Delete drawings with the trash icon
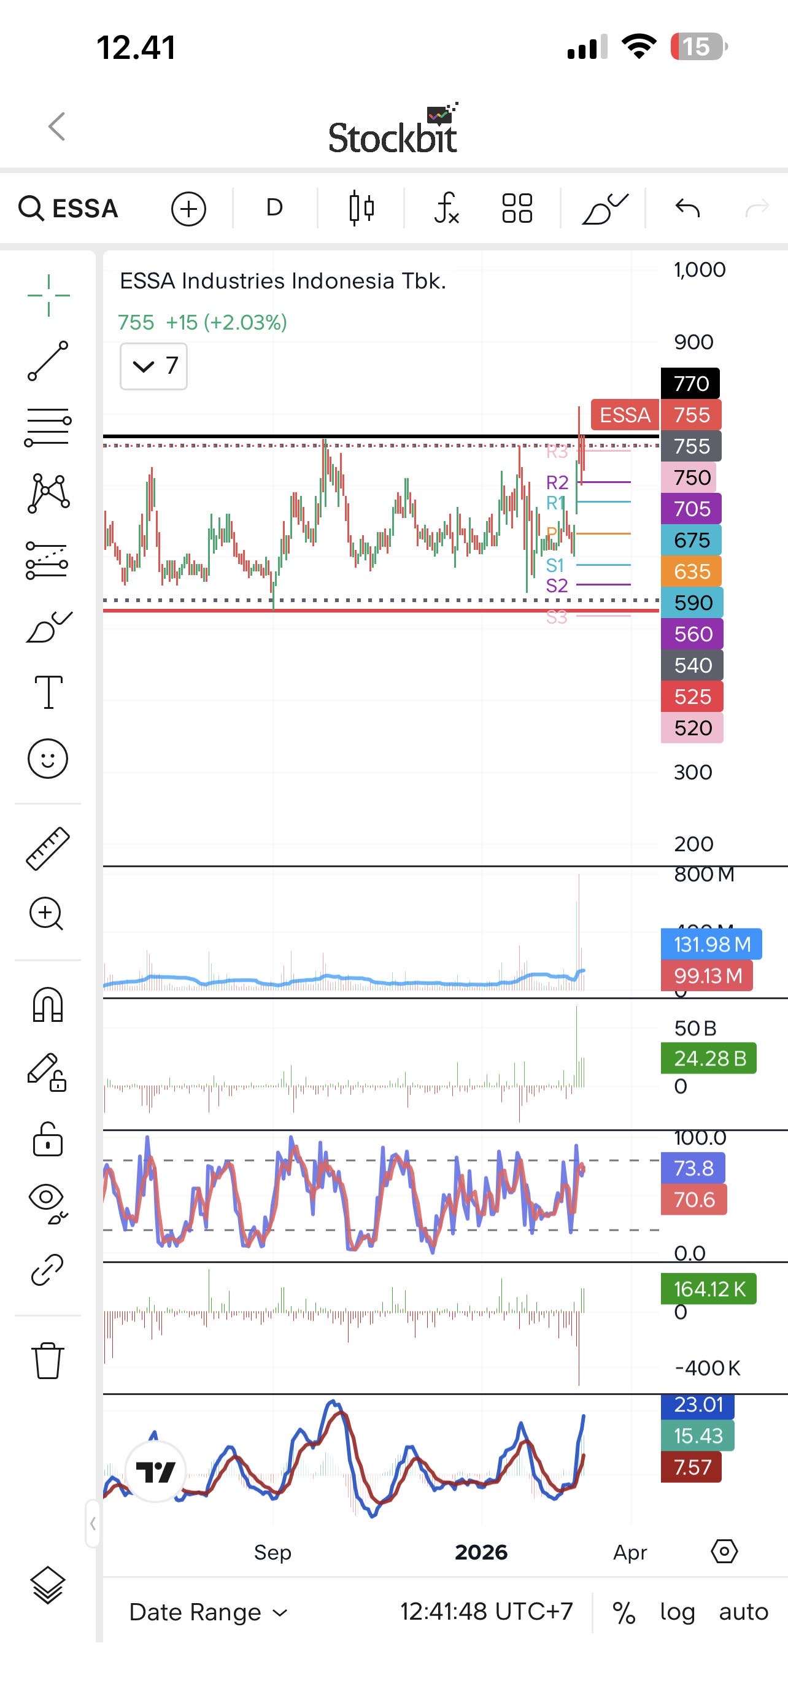The width and height of the screenshot is (788, 1705). pyautogui.click(x=48, y=1361)
